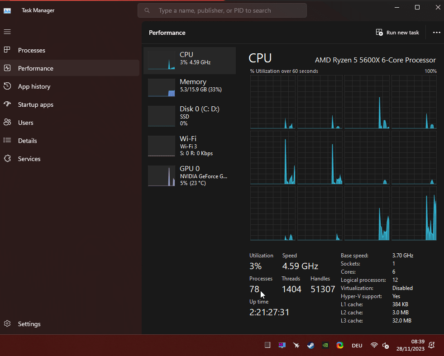
Task: Focus the name, publisher, or PID search box
Action: (222, 10)
